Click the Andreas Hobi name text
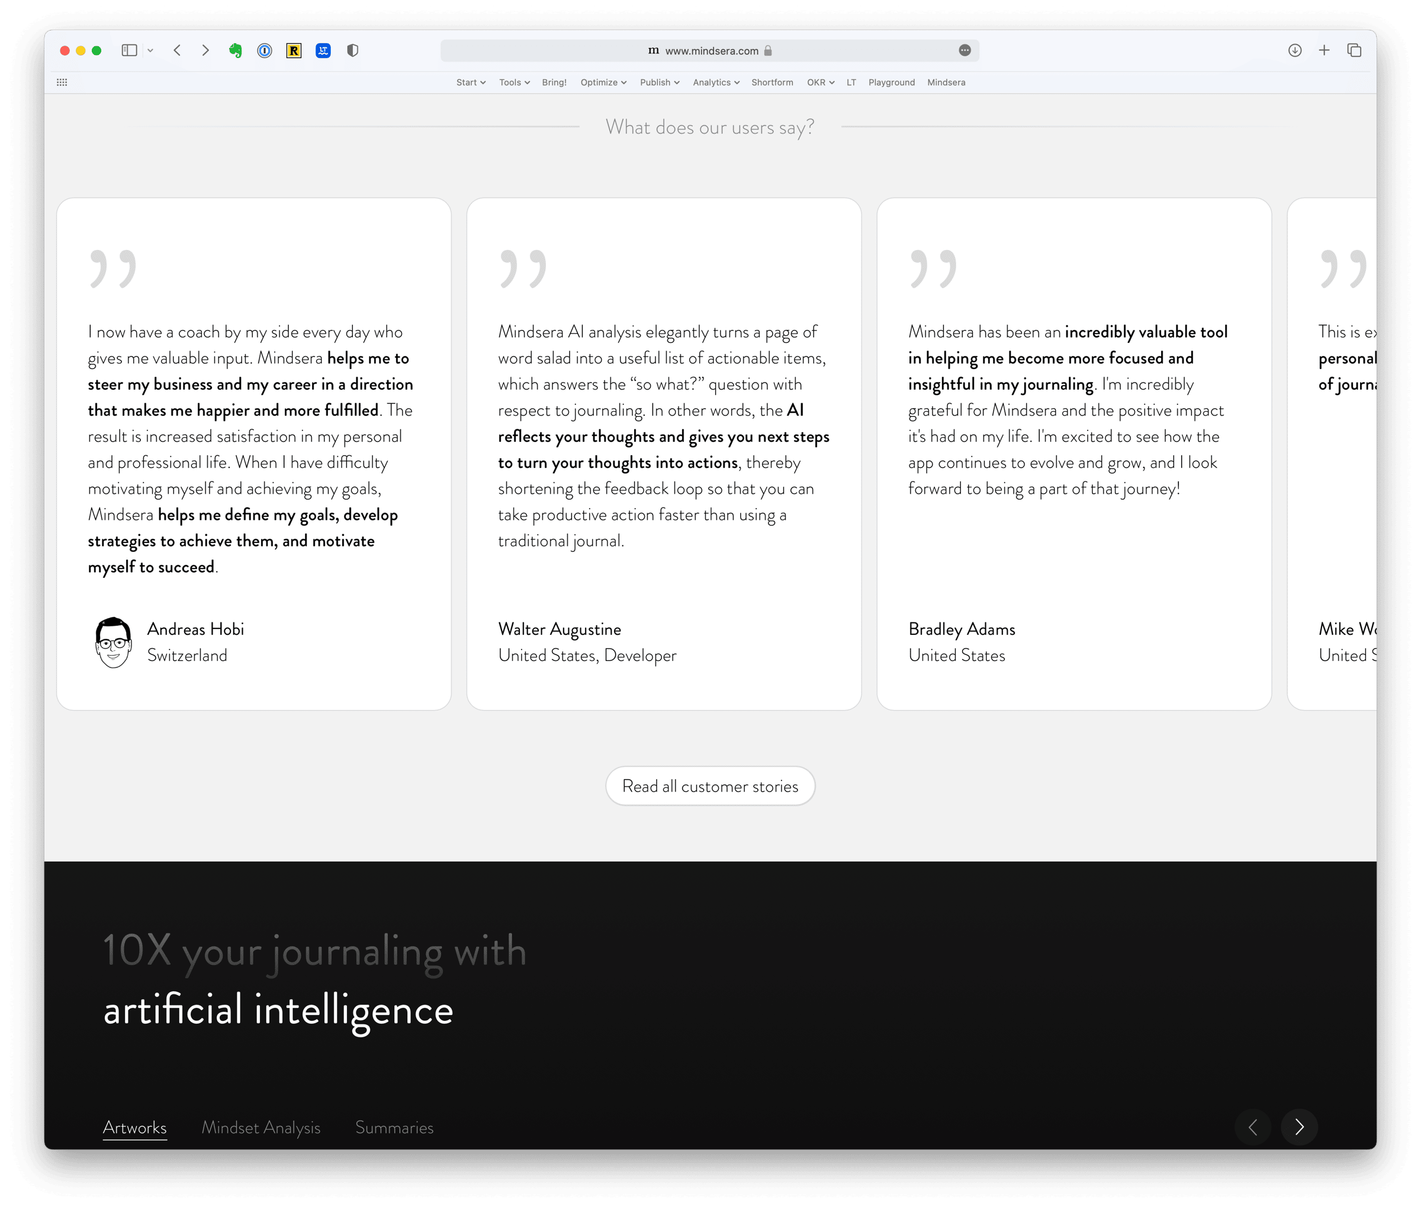The image size is (1421, 1208). coord(195,629)
